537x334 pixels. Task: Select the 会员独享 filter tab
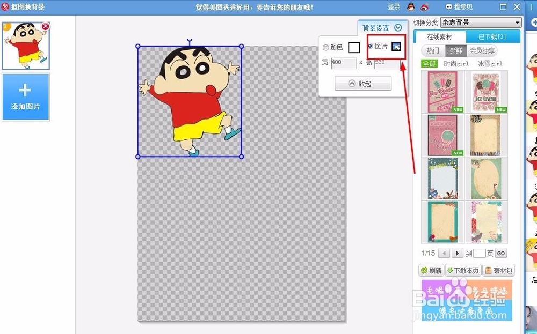pyautogui.click(x=482, y=50)
